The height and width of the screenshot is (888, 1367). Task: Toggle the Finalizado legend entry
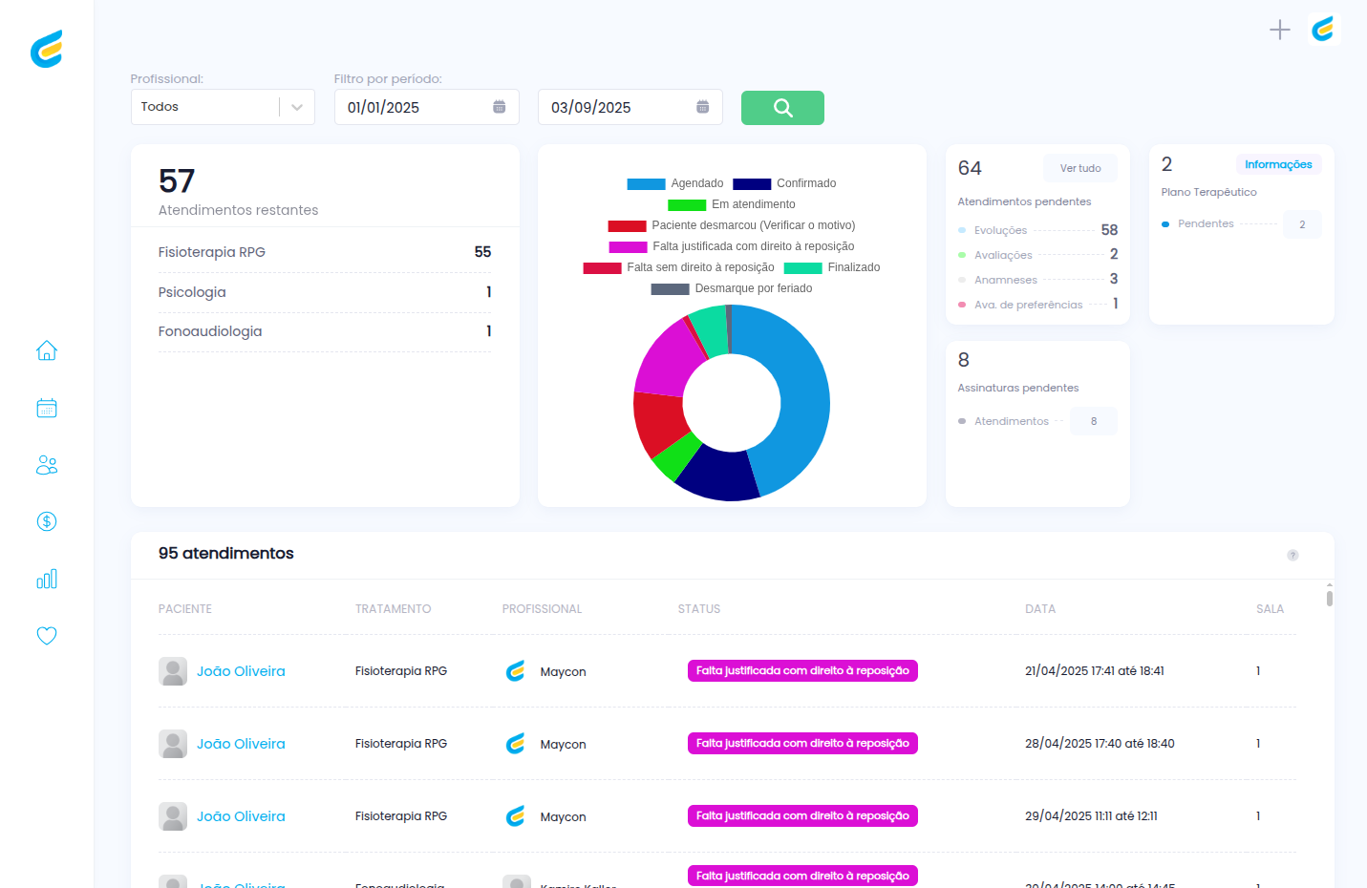point(853,267)
